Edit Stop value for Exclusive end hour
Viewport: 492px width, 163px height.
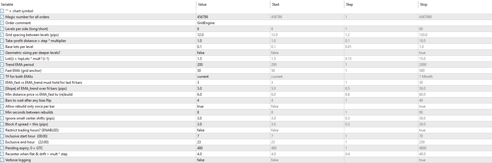click(x=455, y=142)
